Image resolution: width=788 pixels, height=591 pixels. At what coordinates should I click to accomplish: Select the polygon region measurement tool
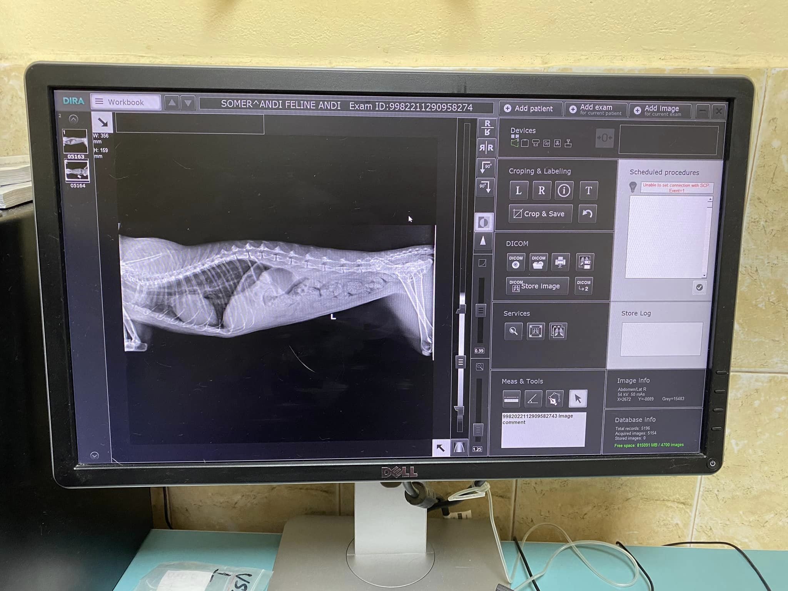pos(554,399)
